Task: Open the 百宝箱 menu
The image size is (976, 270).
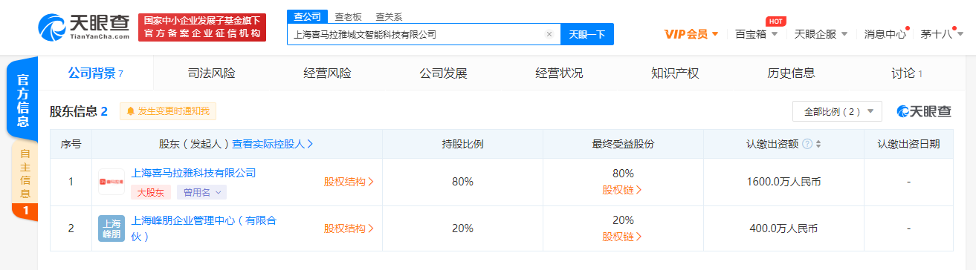Action: [x=756, y=33]
